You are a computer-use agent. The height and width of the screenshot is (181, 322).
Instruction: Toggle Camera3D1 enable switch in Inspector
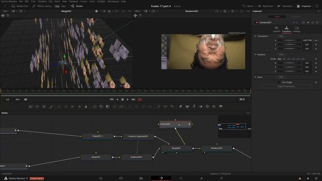coord(257,22)
